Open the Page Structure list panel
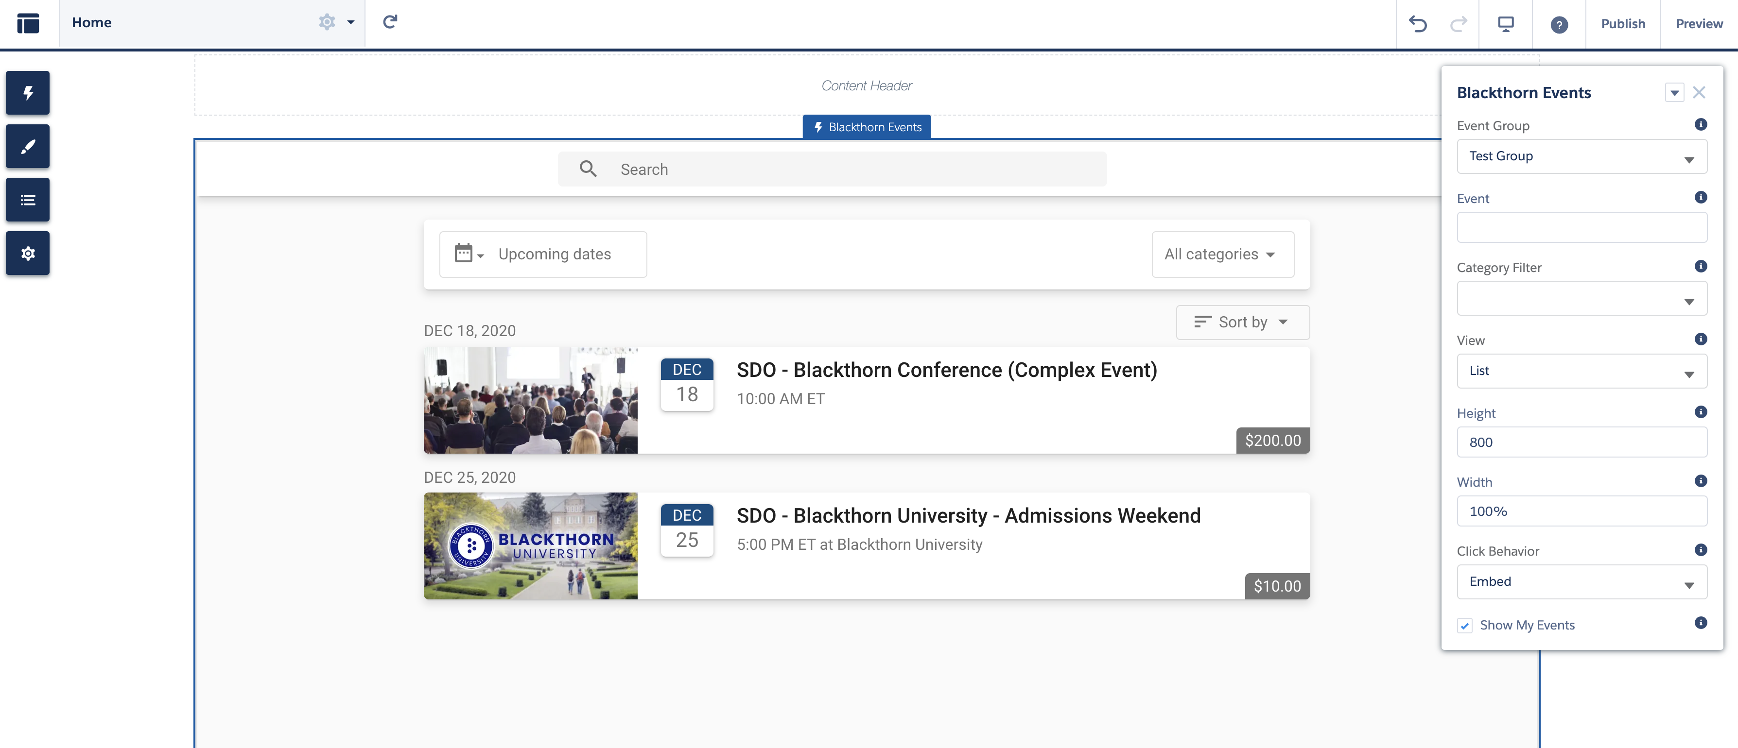This screenshot has height=748, width=1738. point(28,200)
